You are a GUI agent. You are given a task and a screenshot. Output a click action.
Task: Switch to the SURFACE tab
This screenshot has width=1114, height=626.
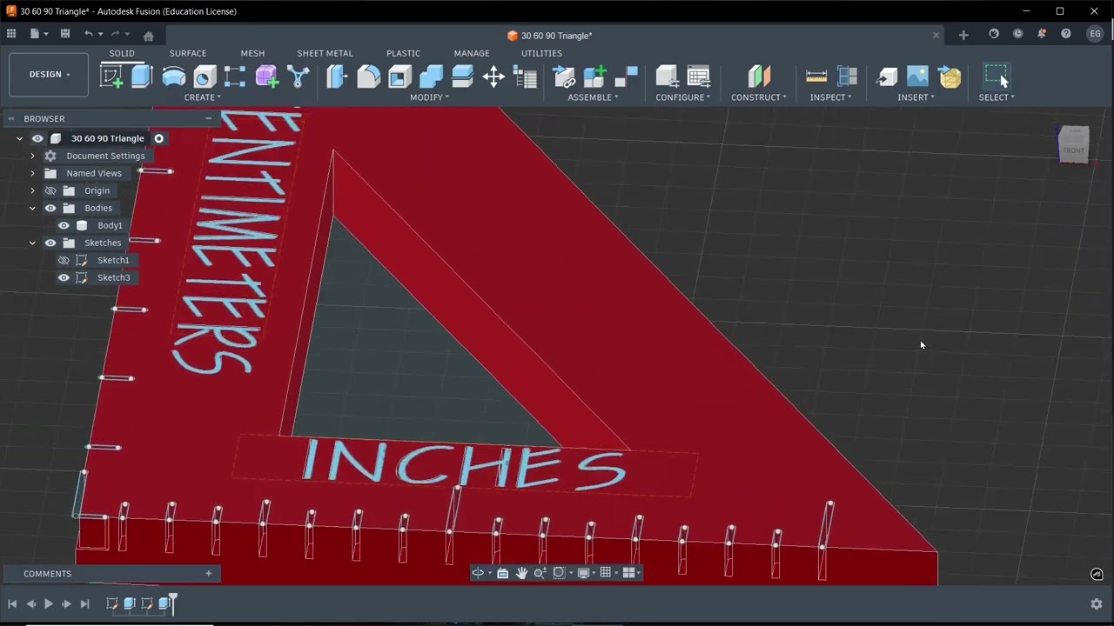click(x=187, y=53)
